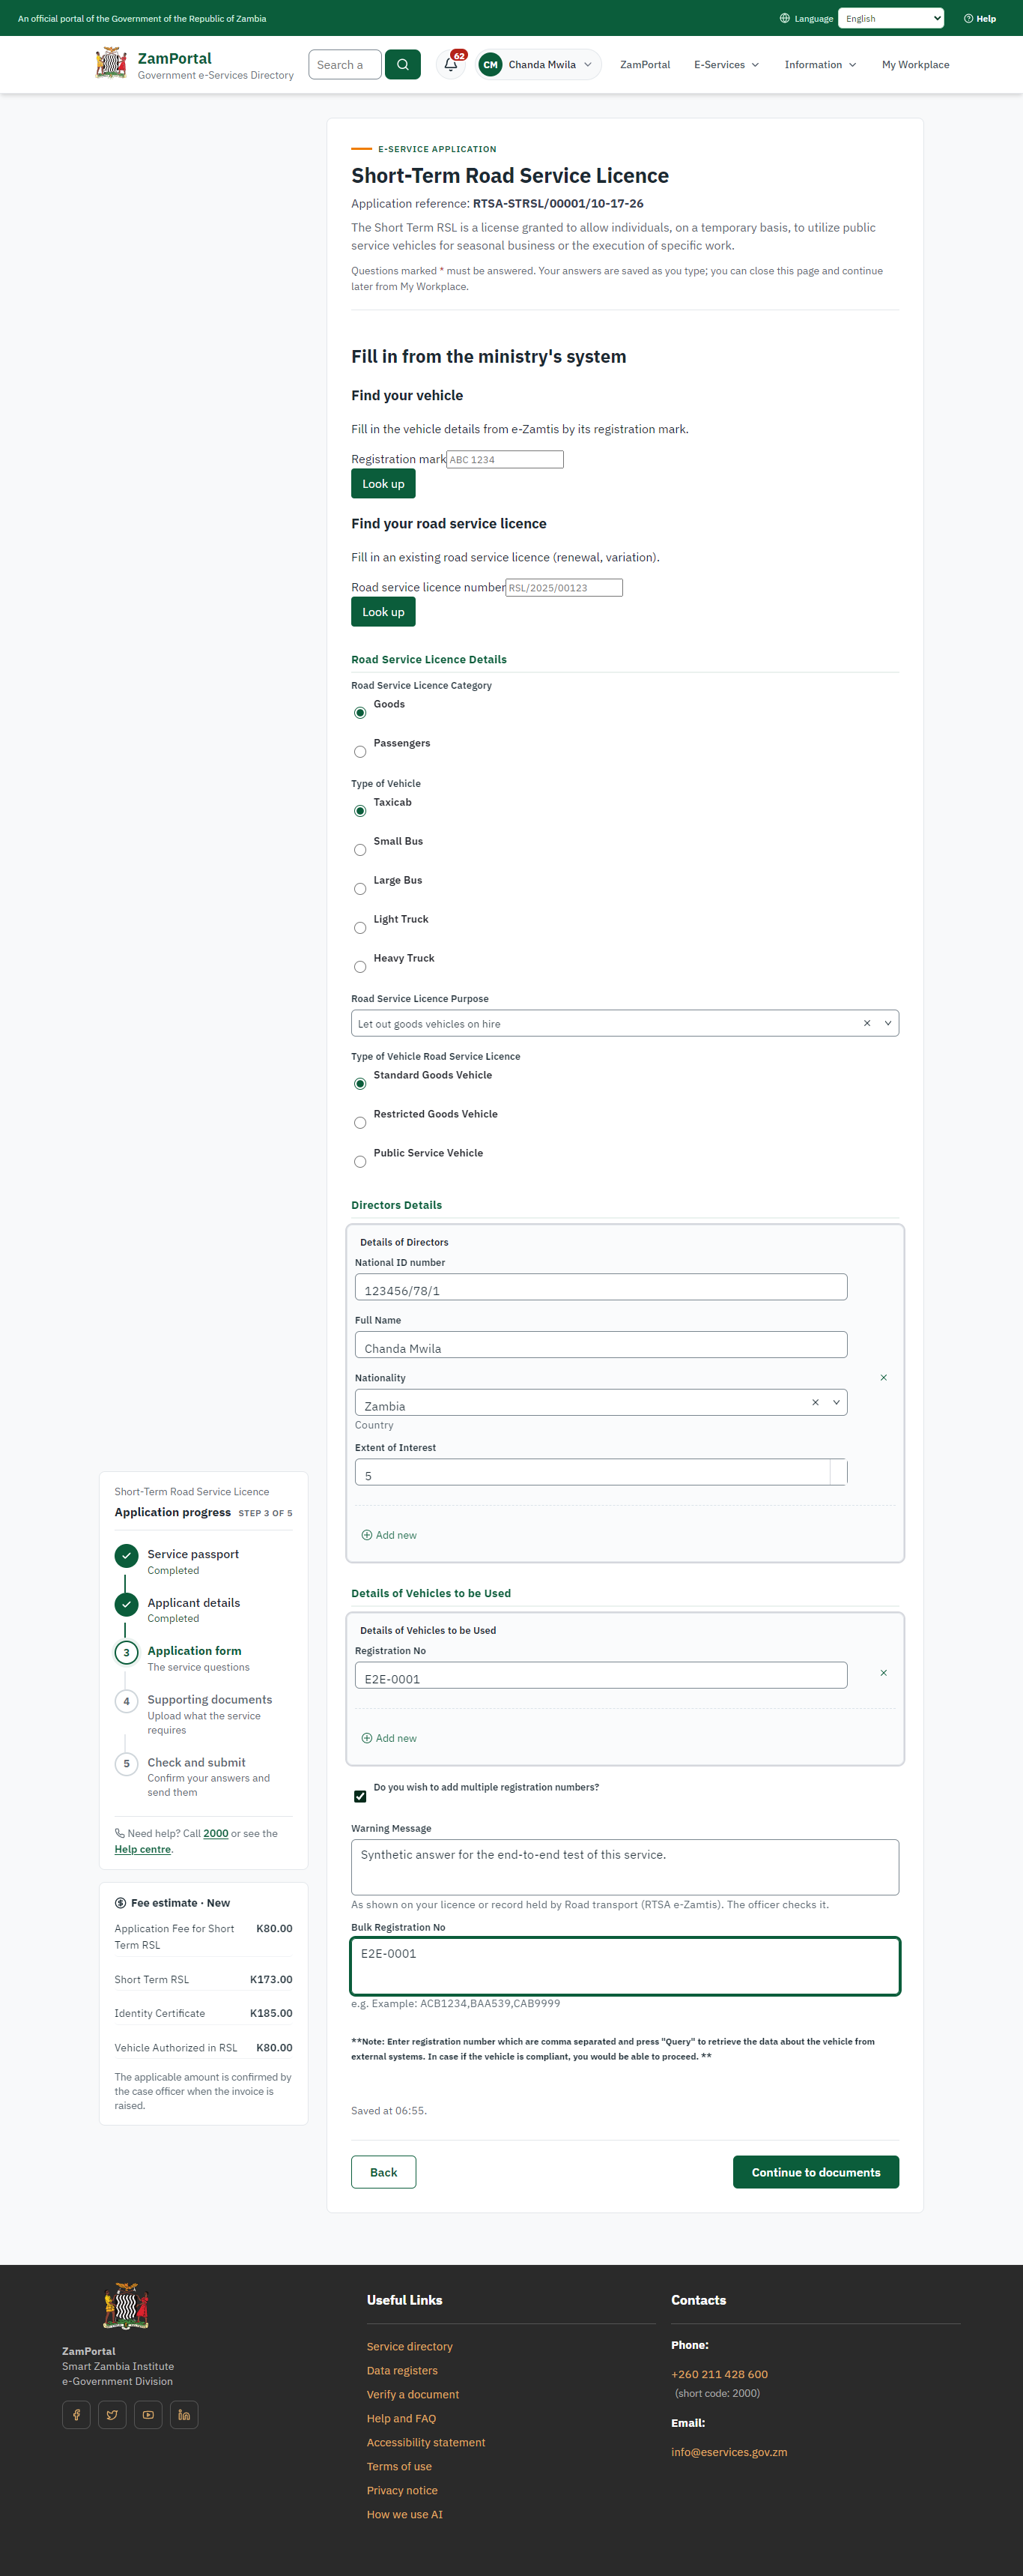Click Continue to documents button

point(816,2172)
